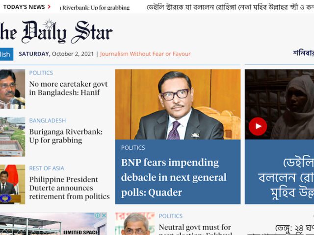Open the BNP fears impending debacle headline

(174, 177)
